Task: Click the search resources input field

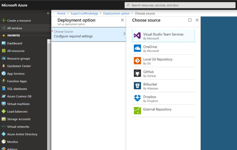Action: coord(180,5)
